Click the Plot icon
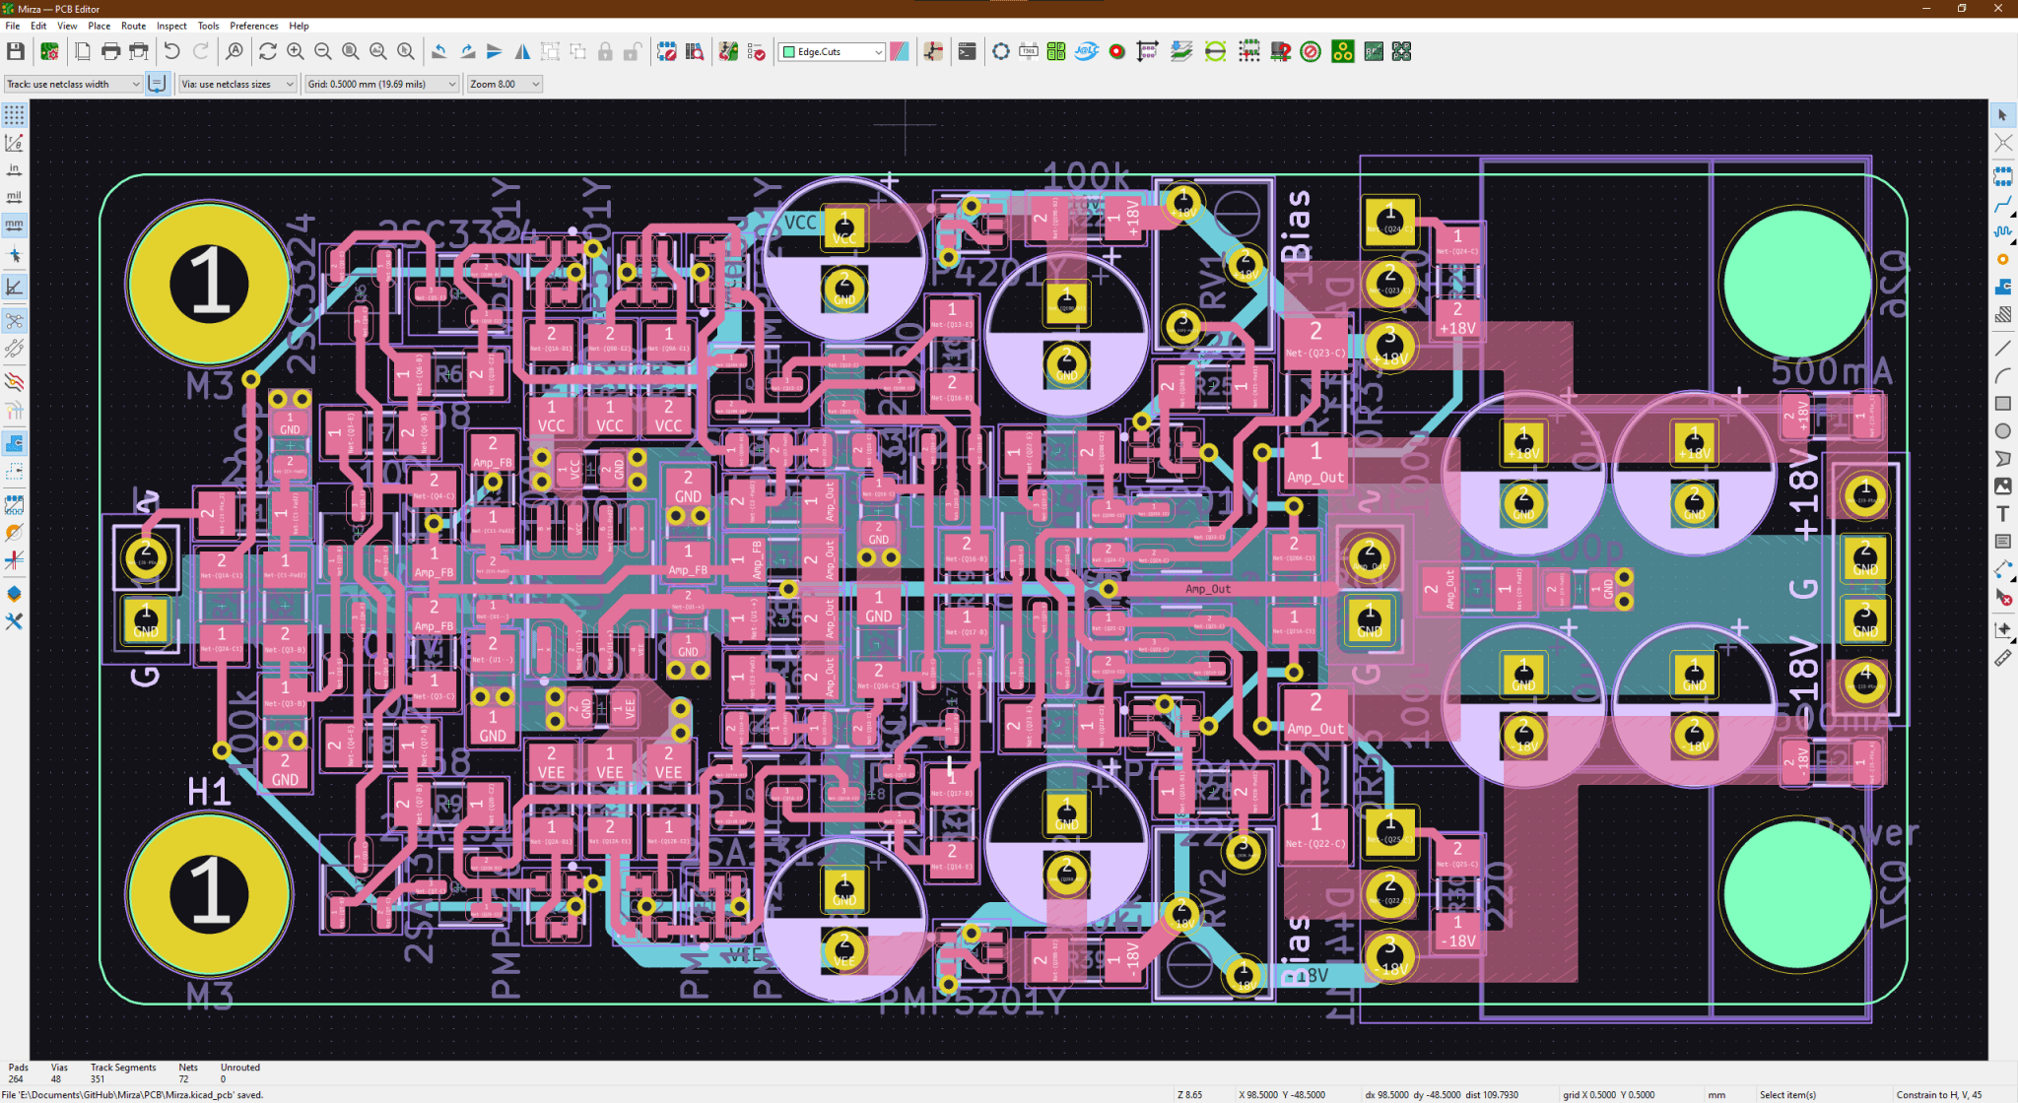 click(x=139, y=51)
